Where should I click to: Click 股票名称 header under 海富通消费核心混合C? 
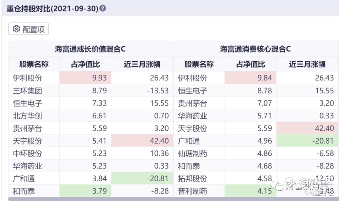[199, 64]
